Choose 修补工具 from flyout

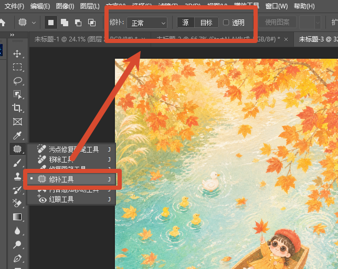click(71, 179)
